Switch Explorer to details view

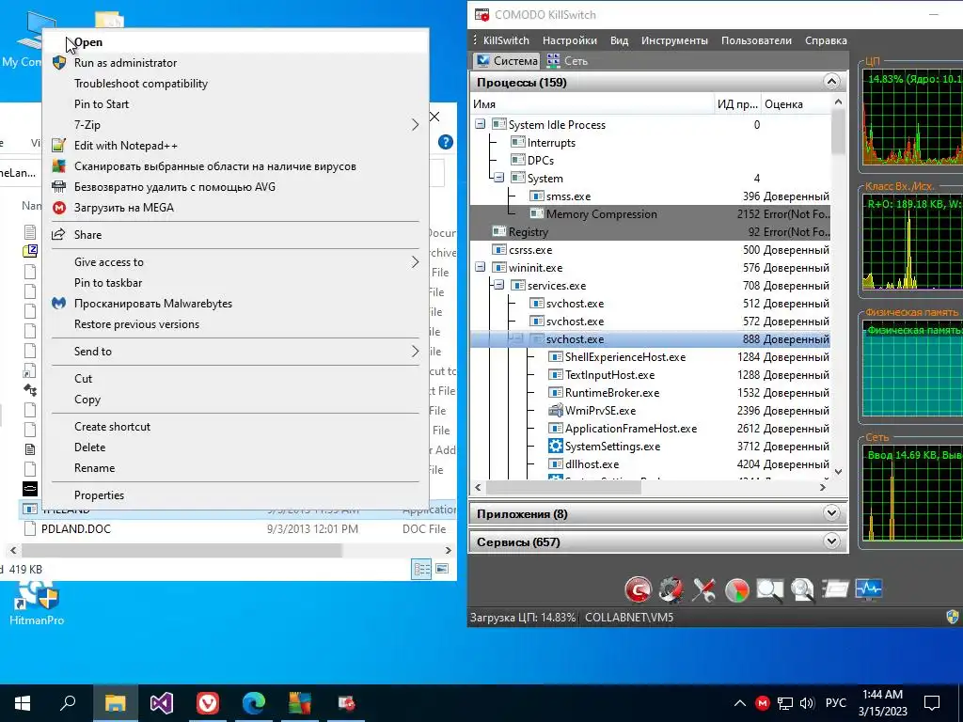click(421, 569)
